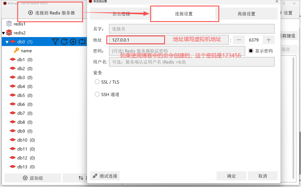
Task: Add new key with plus icon on db0
Action: (x=73, y=42)
